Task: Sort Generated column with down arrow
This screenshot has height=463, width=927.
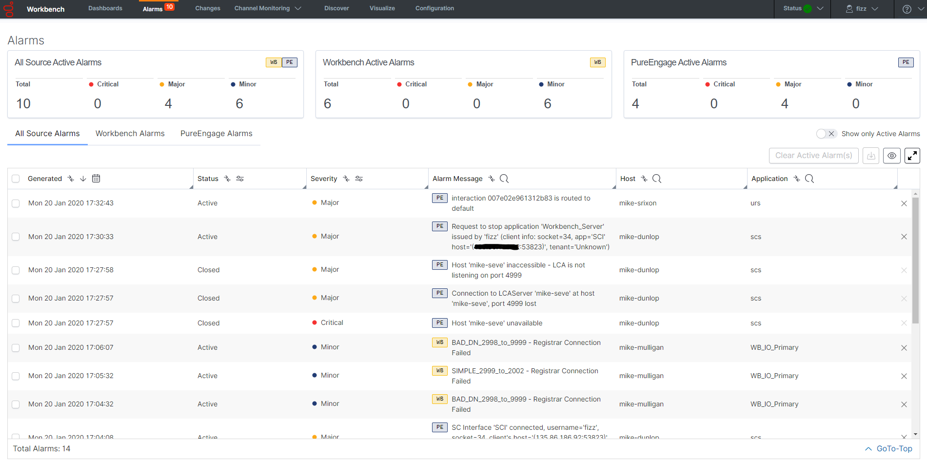Action: coord(83,179)
